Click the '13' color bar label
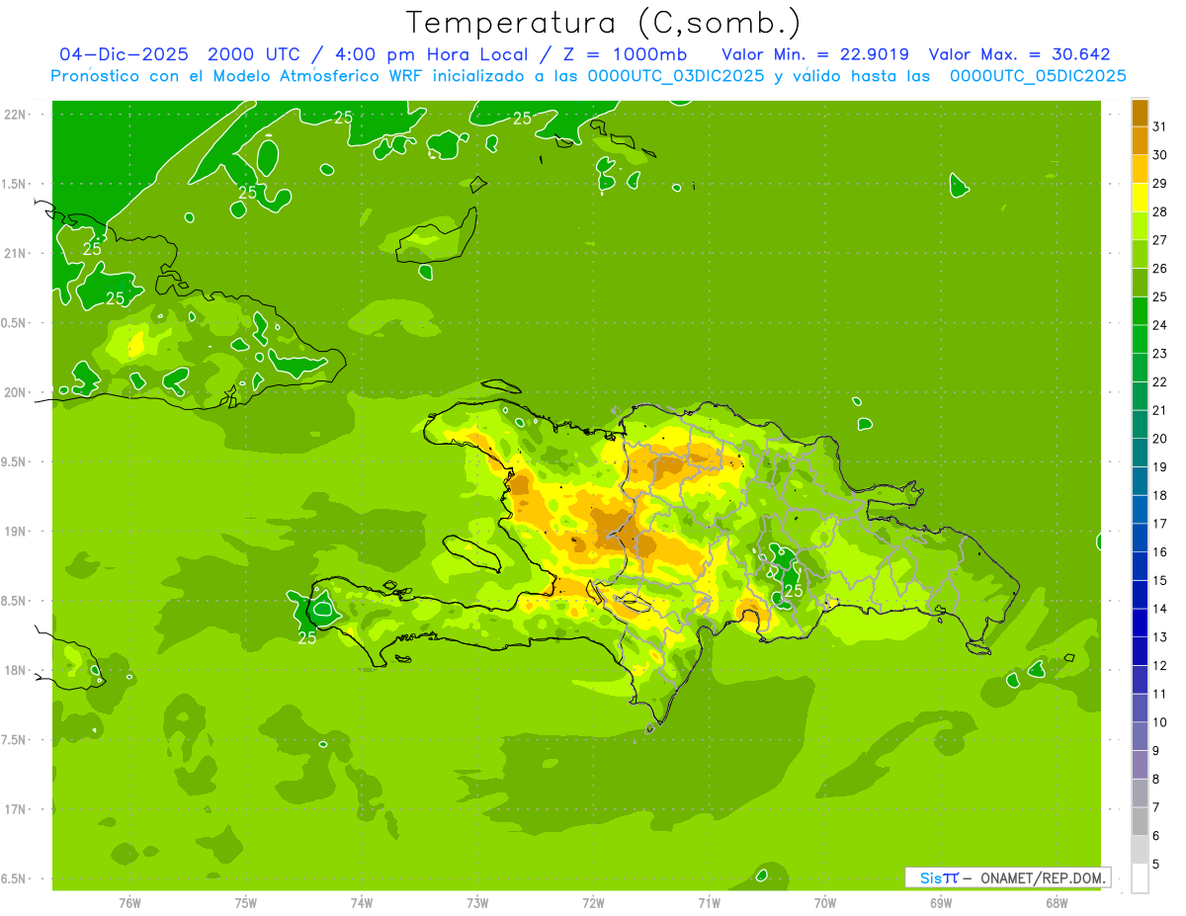The width and height of the screenshot is (1186, 916). pyautogui.click(x=1160, y=637)
